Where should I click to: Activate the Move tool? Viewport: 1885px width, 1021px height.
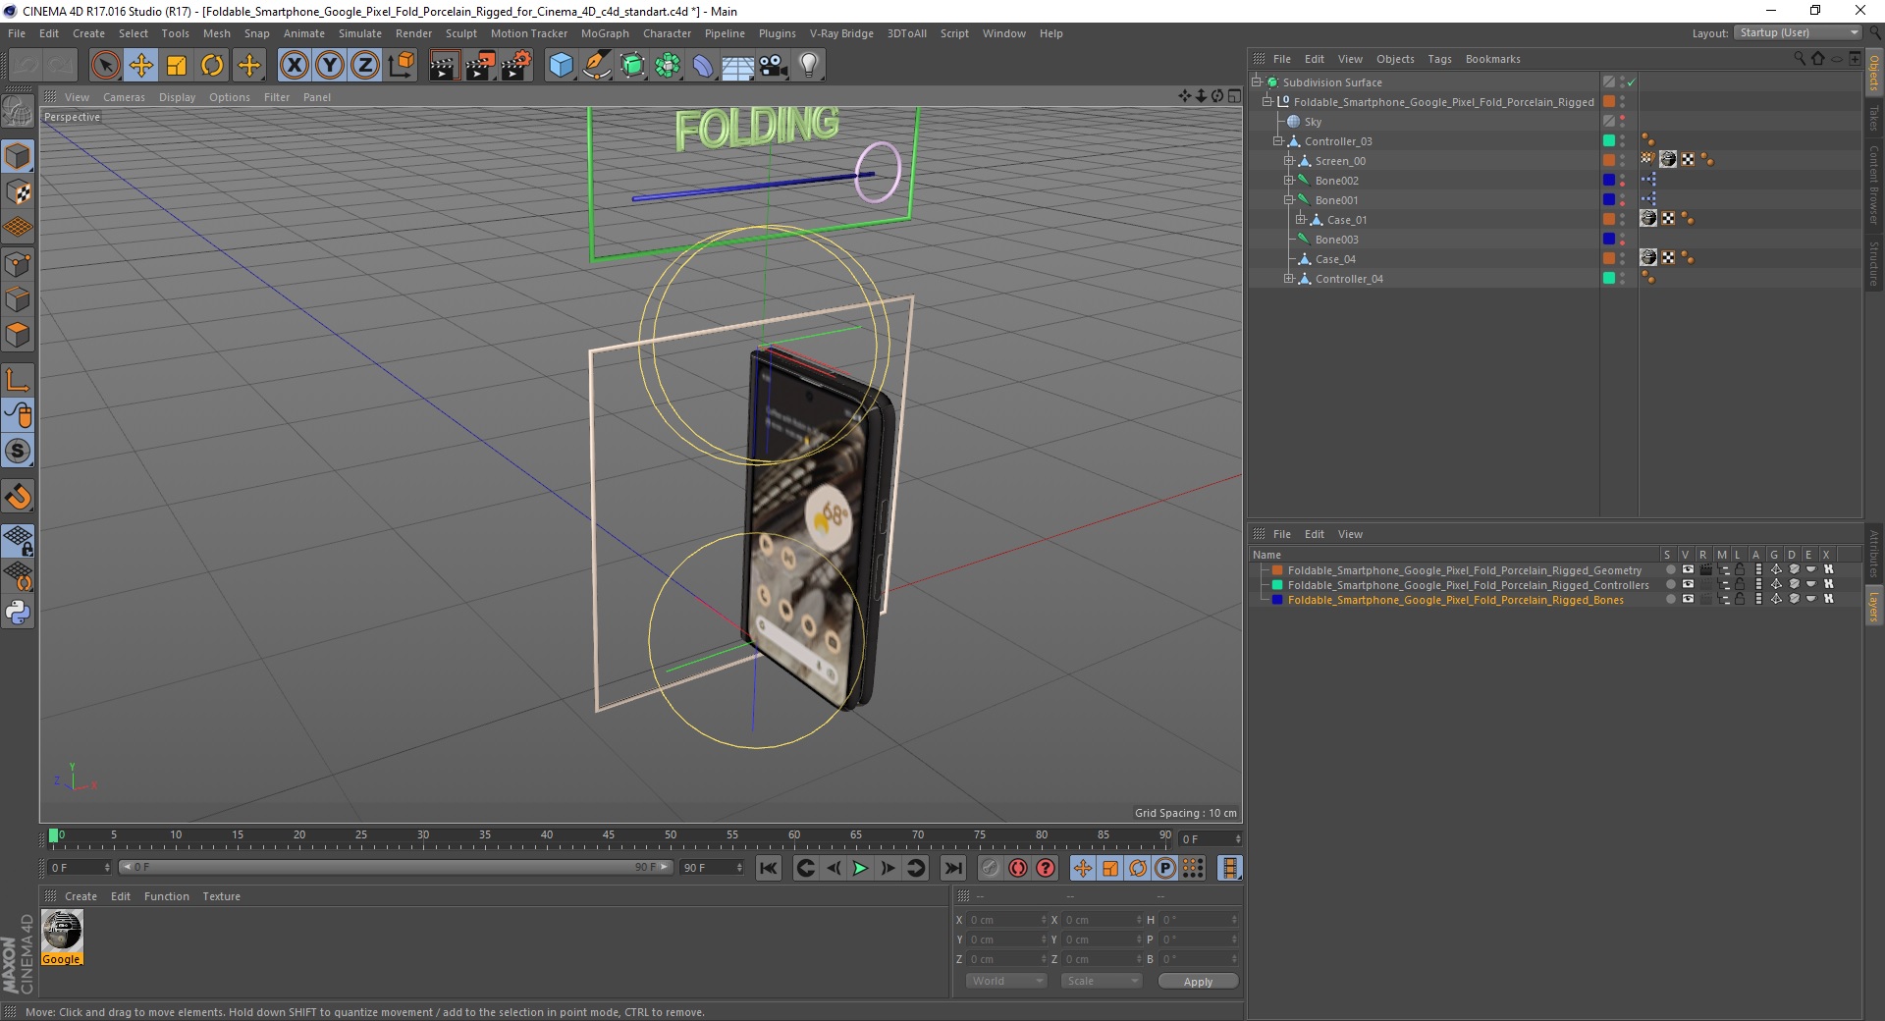click(141, 66)
